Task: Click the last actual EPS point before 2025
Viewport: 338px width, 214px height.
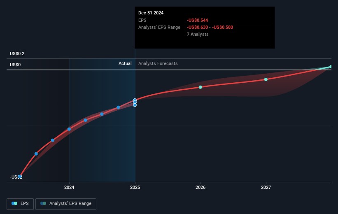Action: 118,107
